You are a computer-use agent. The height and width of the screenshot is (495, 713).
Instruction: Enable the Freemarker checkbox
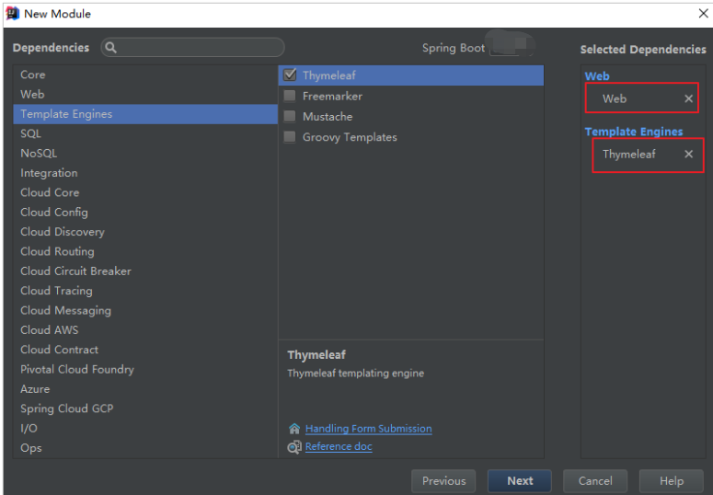[x=290, y=96]
